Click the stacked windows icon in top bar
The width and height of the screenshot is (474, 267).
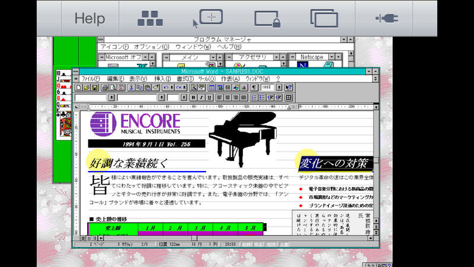(x=324, y=18)
